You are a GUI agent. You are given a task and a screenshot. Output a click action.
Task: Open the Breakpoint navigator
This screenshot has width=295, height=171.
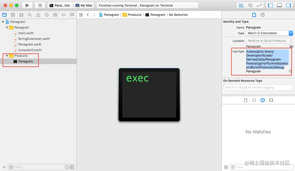(64, 15)
